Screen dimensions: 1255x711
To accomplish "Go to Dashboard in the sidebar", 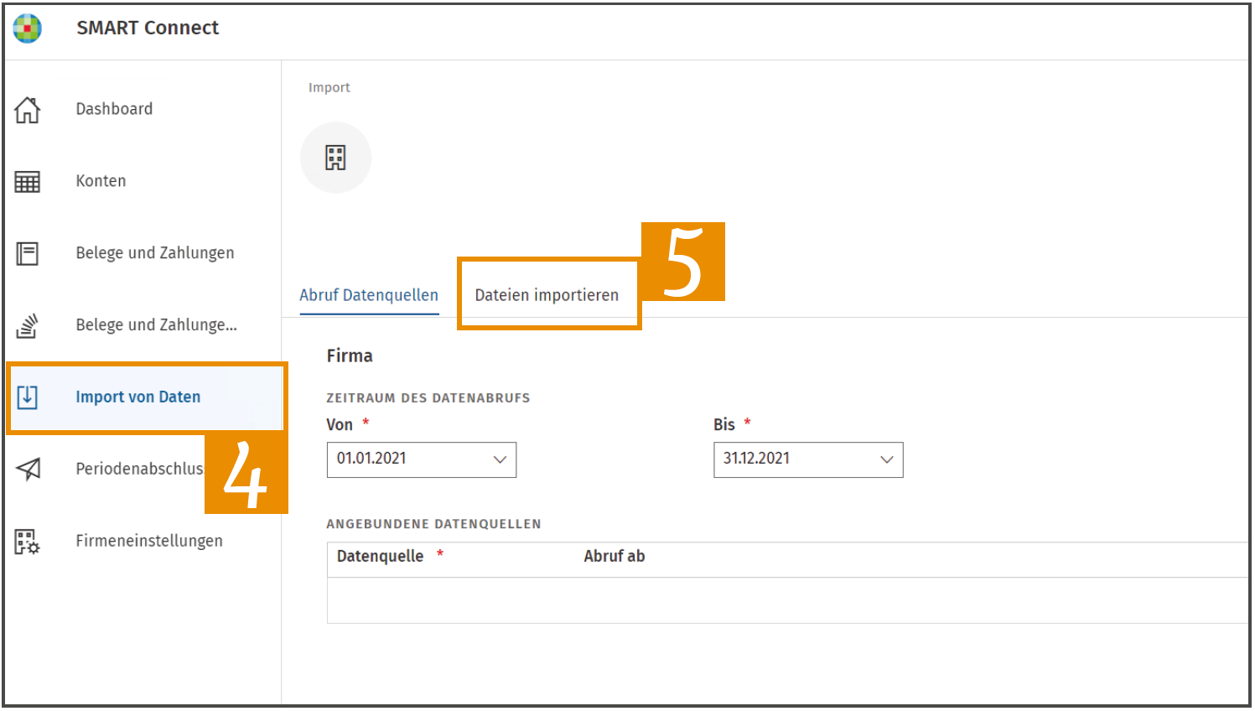I will [114, 109].
